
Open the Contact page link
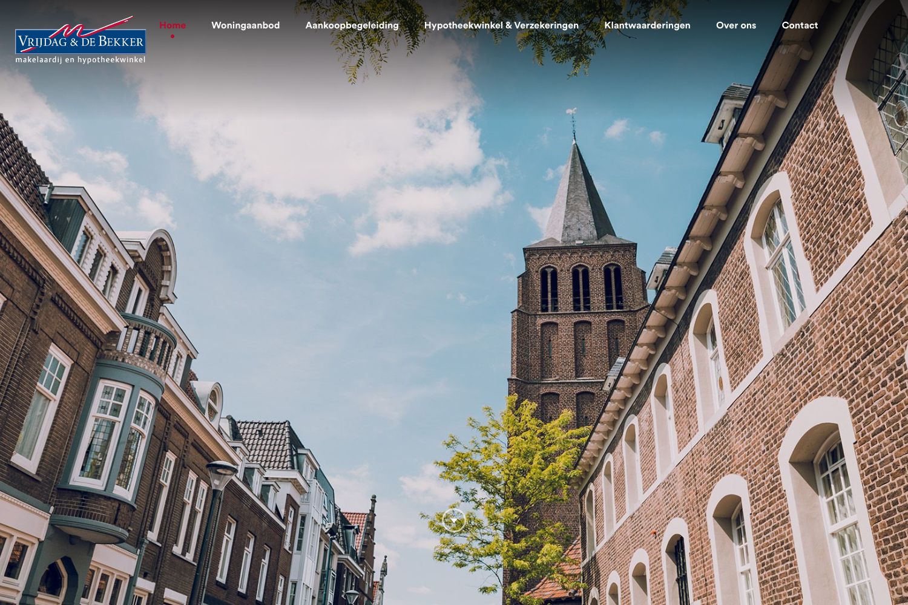[800, 25]
